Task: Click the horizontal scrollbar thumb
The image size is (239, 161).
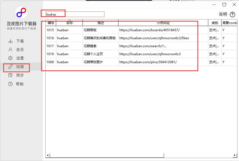Action: coord(107,155)
